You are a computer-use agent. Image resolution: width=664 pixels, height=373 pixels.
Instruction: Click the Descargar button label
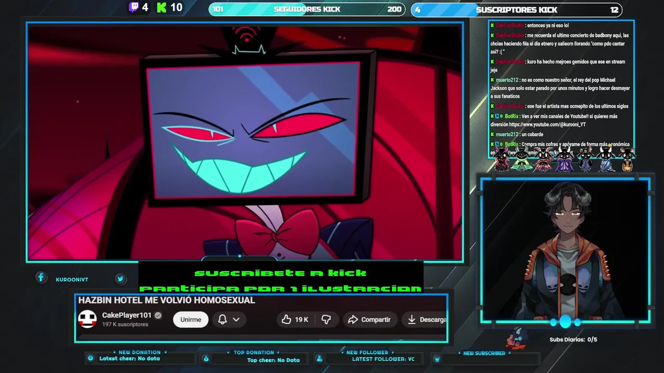[433, 320]
